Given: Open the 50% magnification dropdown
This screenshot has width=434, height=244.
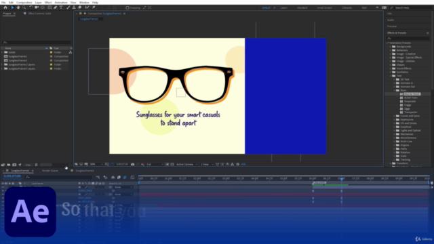Looking at the screenshot, I should coord(96,164).
